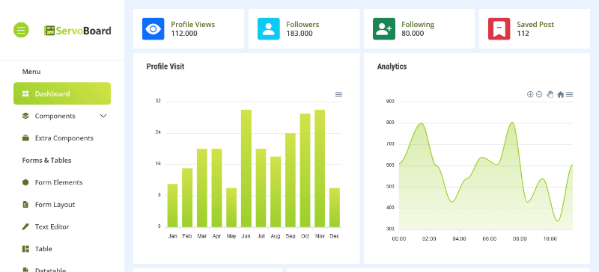Image resolution: width=599 pixels, height=272 pixels.
Task: Expand the Components chevron in sidebar
Action: [x=103, y=116]
